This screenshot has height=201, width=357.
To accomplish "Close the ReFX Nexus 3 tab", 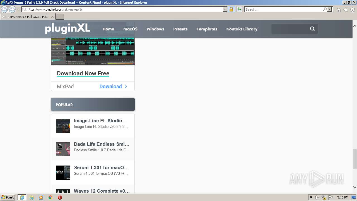I will (52, 17).
